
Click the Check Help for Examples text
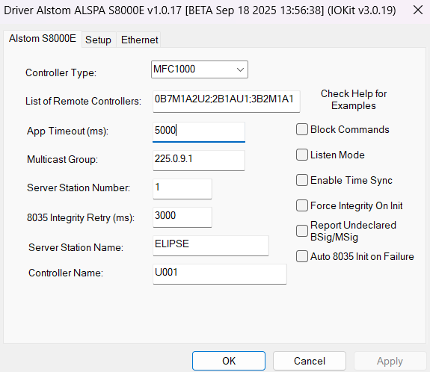(354, 99)
